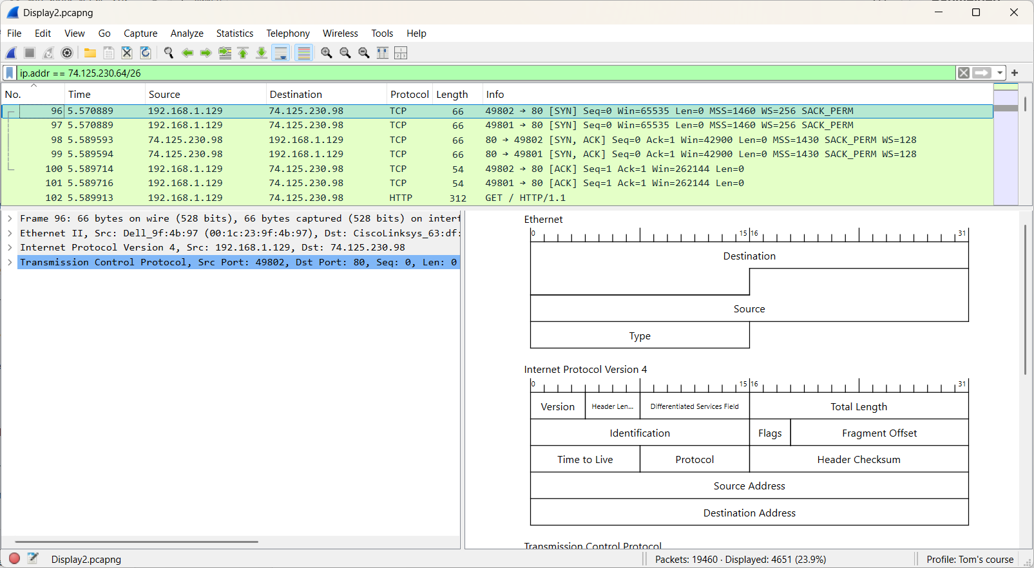The image size is (1034, 568).
Task: Select packet 102 HTTP GET row
Action: [497, 198]
